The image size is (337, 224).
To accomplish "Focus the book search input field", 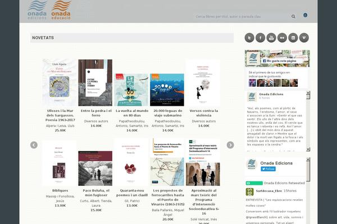I will coord(242,16).
